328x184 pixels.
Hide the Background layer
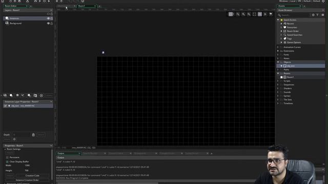[x=48, y=24]
